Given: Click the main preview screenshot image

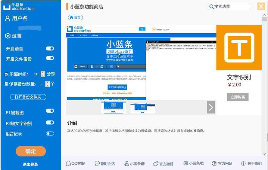Looking at the screenshot, I should pyautogui.click(x=141, y=62).
